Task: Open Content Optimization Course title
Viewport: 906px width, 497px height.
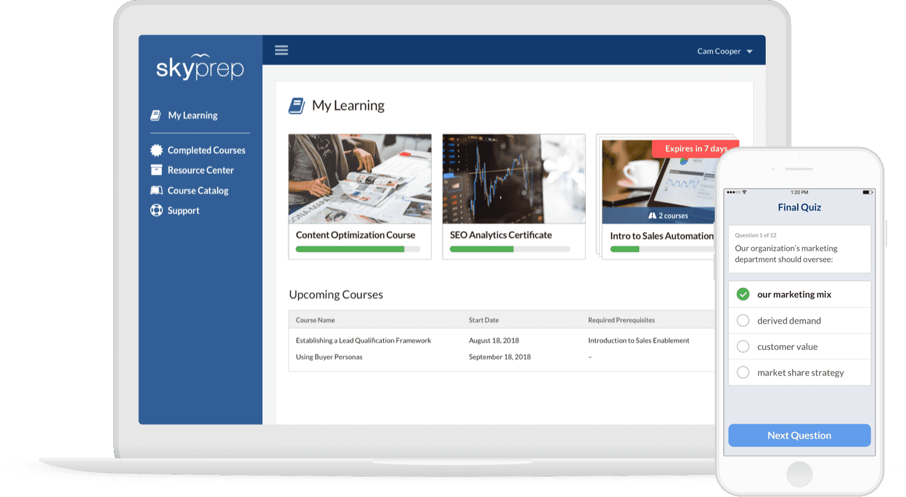Action: tap(355, 235)
